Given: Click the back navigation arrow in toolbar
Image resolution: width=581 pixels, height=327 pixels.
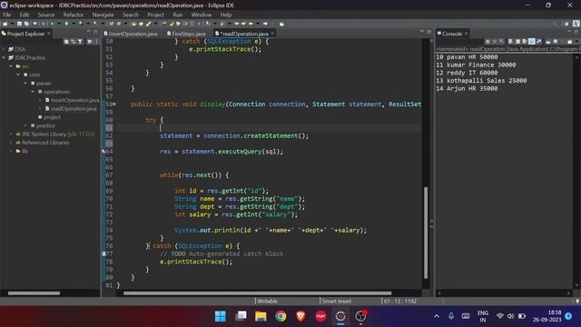Looking at the screenshot, I should point(251,24).
